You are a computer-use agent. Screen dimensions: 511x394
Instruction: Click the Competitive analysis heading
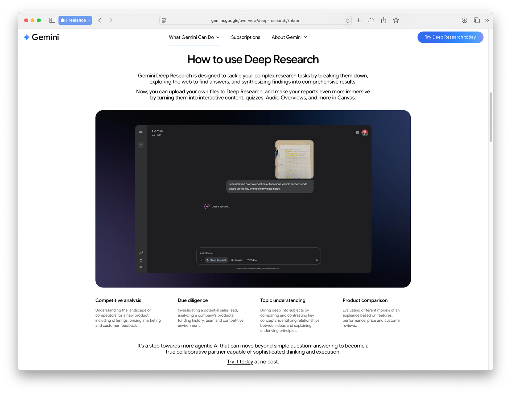click(118, 300)
